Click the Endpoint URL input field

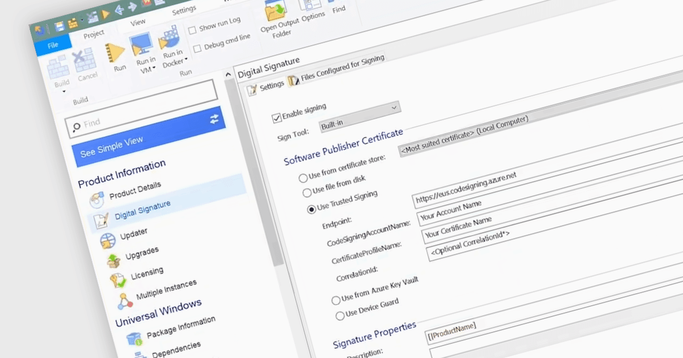pyautogui.click(x=546, y=166)
